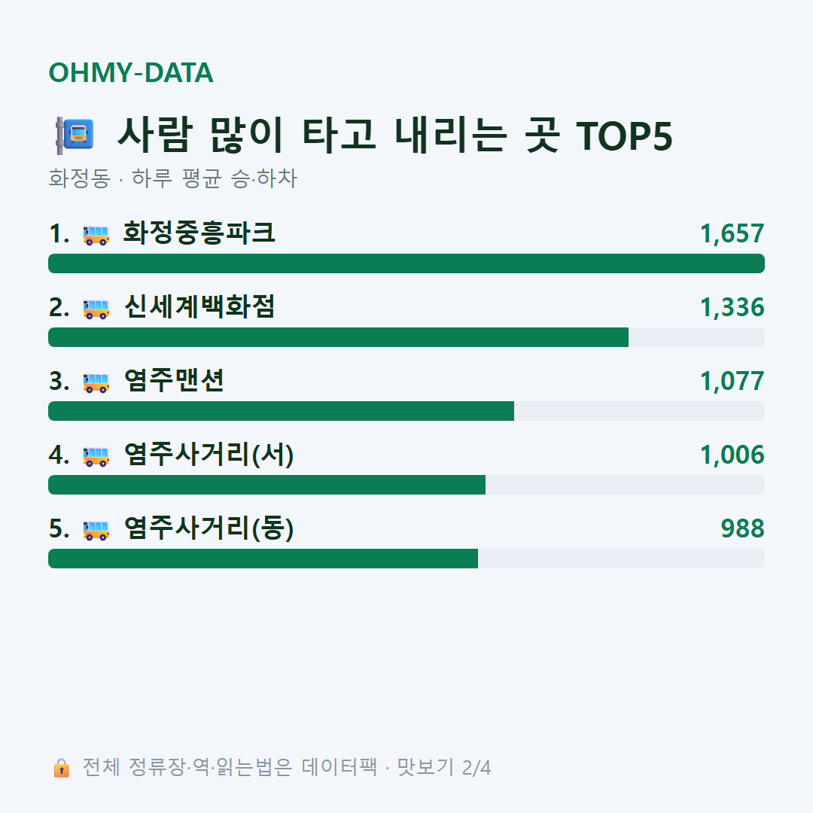
Task: Click the bus icon next to 신세계백화점
Action: [x=96, y=309]
